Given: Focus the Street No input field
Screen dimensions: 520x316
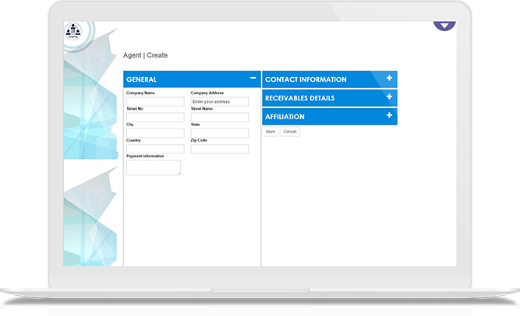Looking at the screenshot, I should [155, 118].
